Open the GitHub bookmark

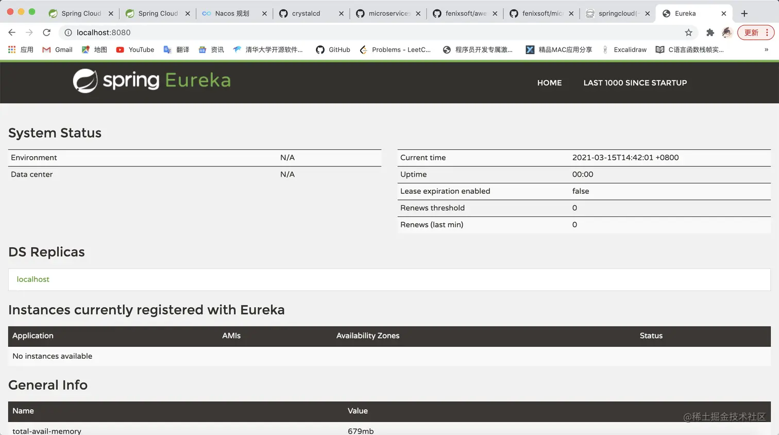(333, 49)
